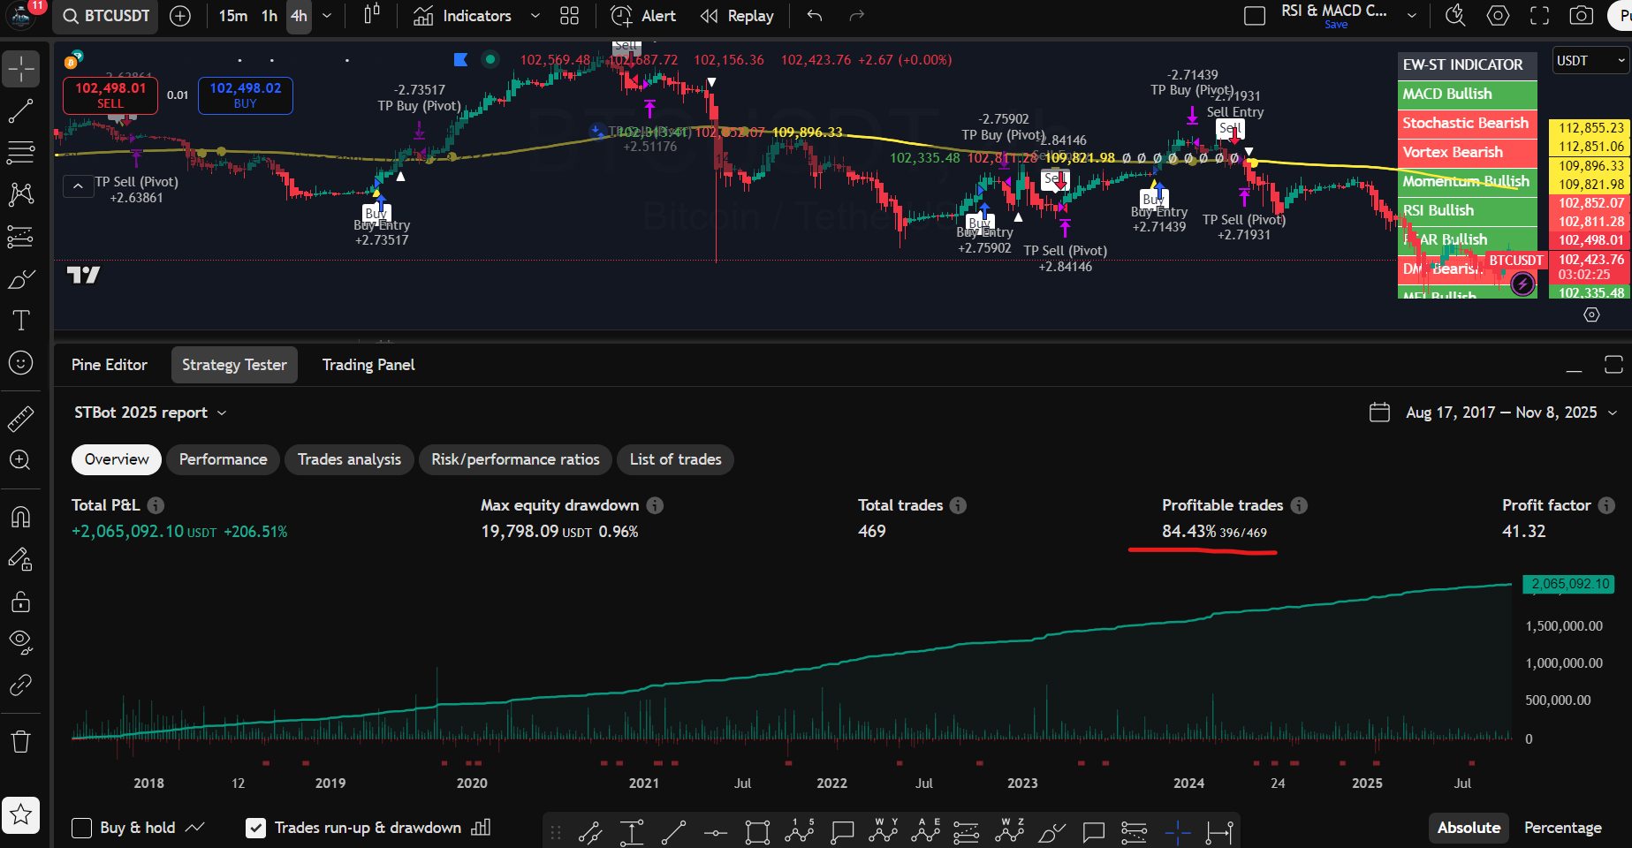Toggle magnet mode for drawings

click(21, 517)
